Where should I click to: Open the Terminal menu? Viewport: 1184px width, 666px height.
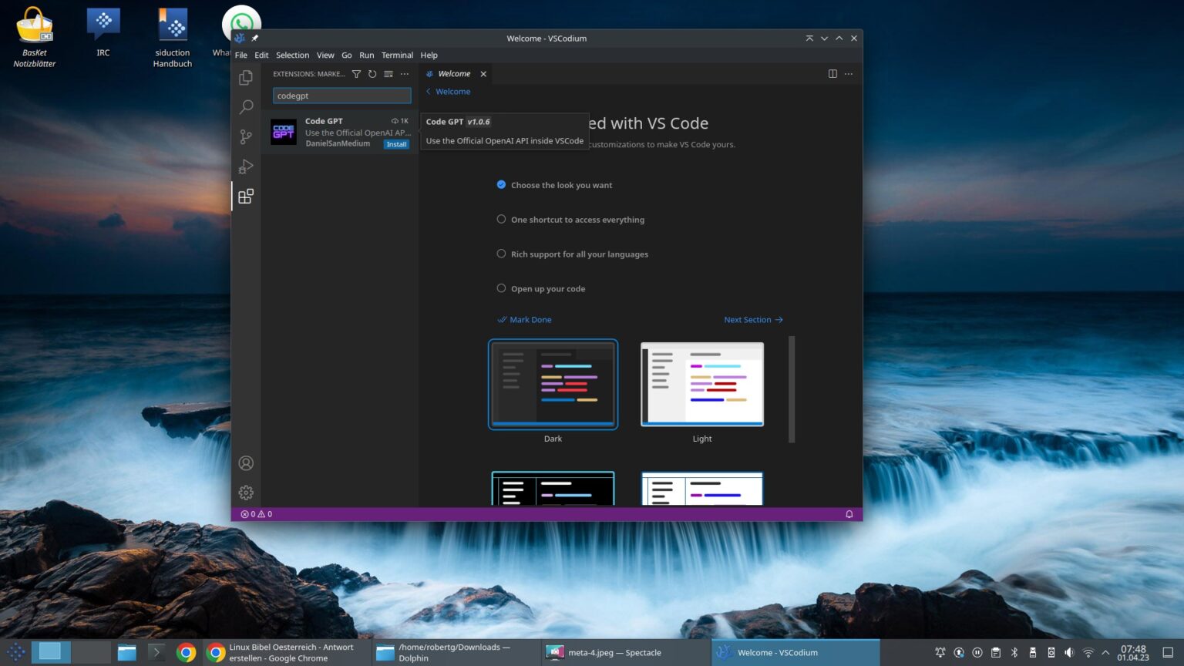(x=397, y=55)
